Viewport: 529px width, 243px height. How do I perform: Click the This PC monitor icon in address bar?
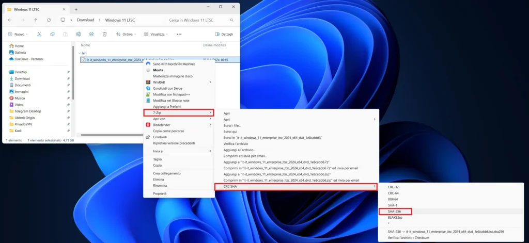point(63,20)
